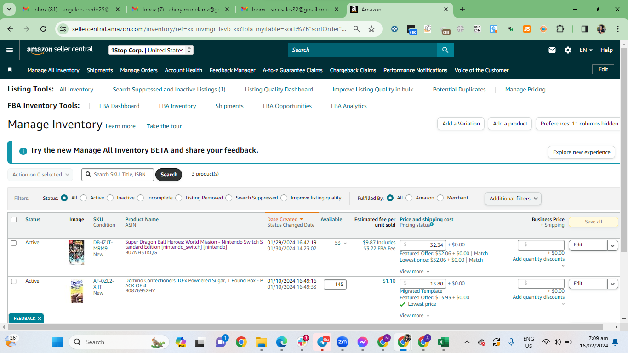Click the Take the tour link
The width and height of the screenshot is (628, 353).
coord(164,126)
